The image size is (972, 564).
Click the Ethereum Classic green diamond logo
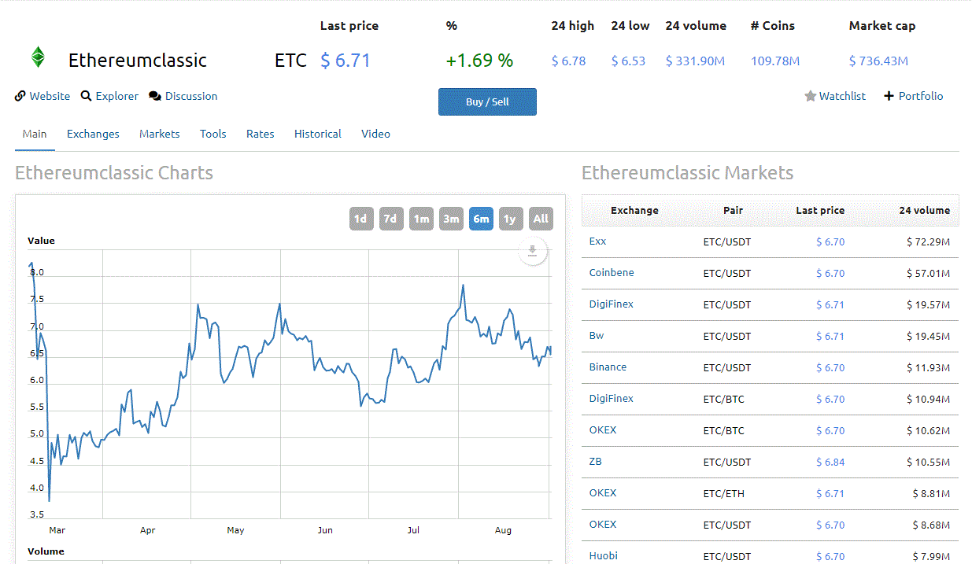click(38, 57)
